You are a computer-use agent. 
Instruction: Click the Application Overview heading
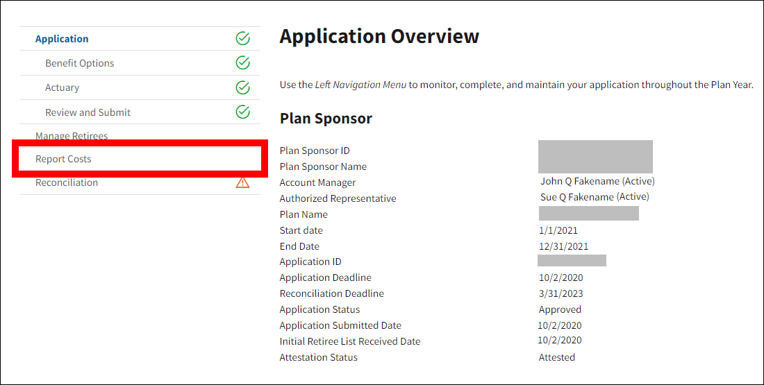pyautogui.click(x=379, y=36)
